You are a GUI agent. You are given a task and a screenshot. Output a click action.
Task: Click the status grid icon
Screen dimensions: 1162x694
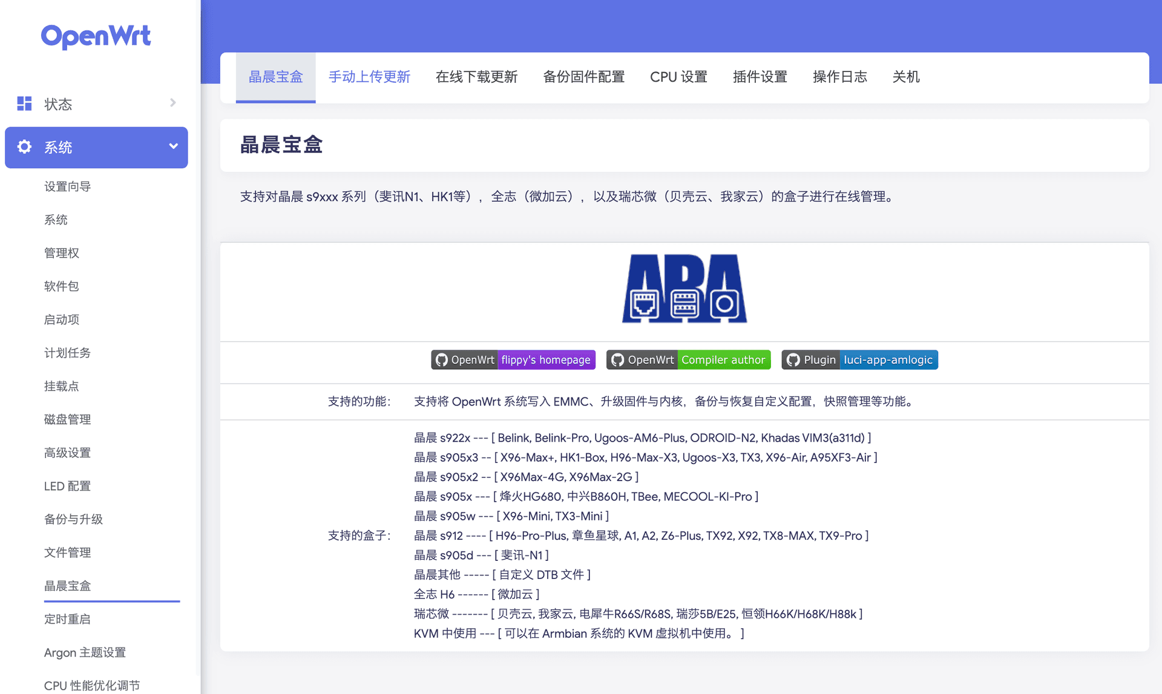pos(24,103)
